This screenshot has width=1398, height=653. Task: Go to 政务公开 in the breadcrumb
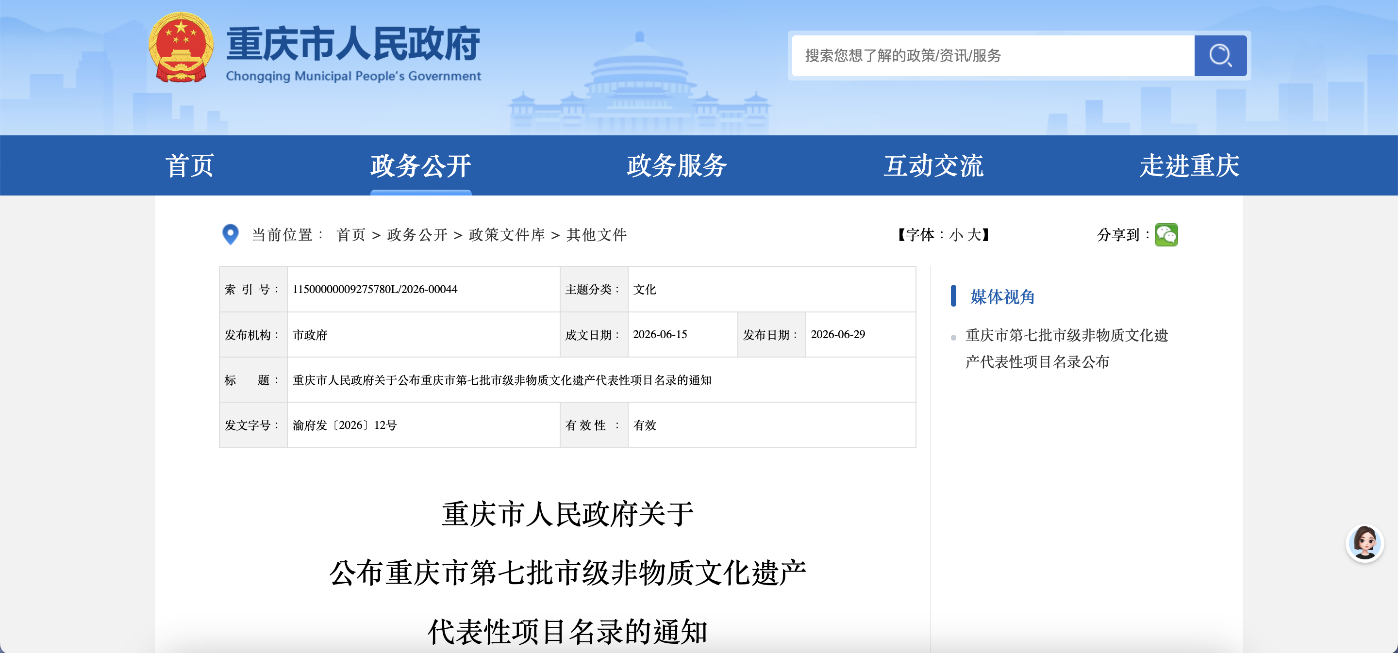point(417,235)
